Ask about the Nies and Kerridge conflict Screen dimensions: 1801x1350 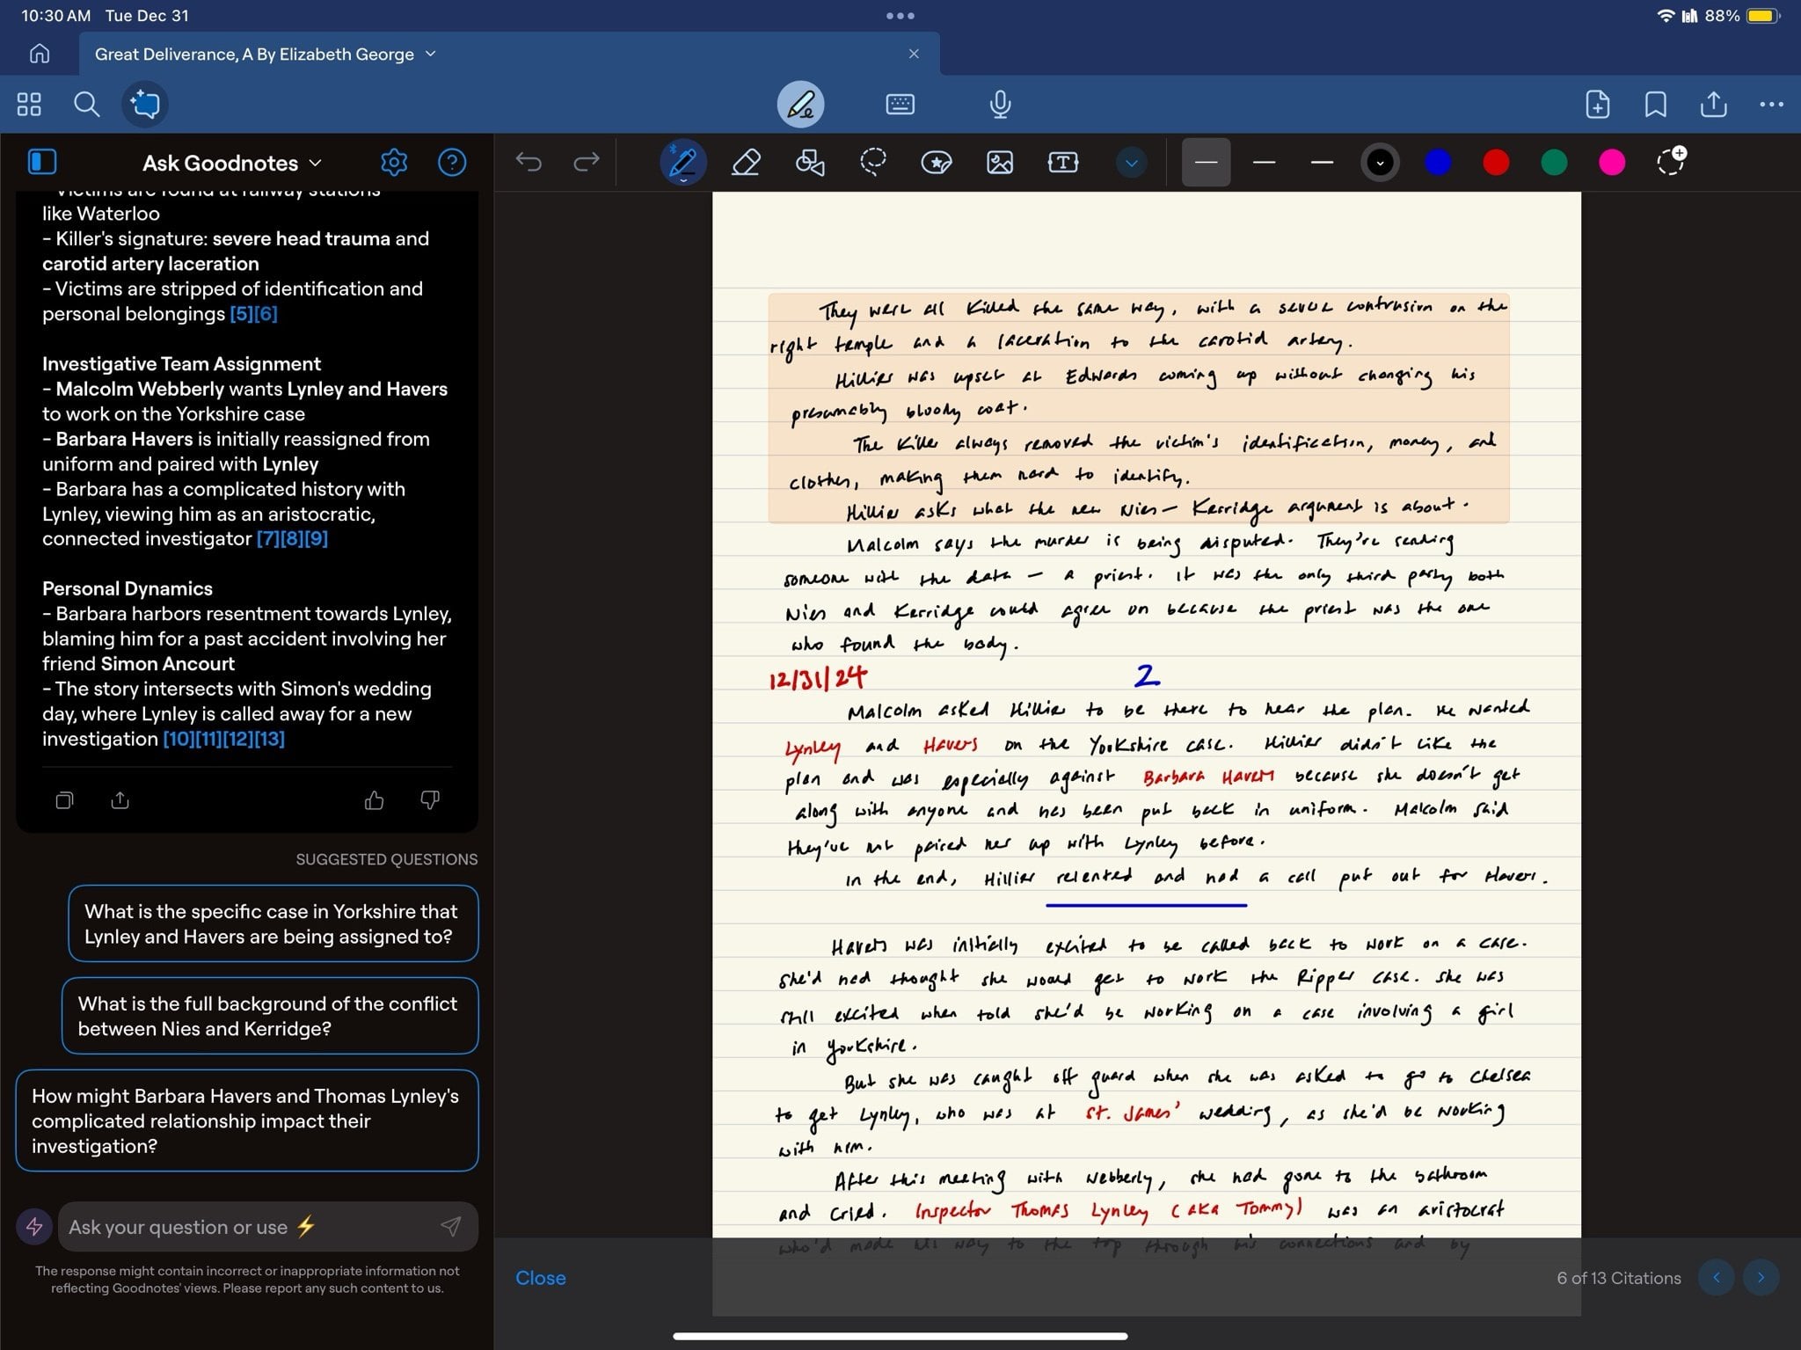pos(270,1016)
